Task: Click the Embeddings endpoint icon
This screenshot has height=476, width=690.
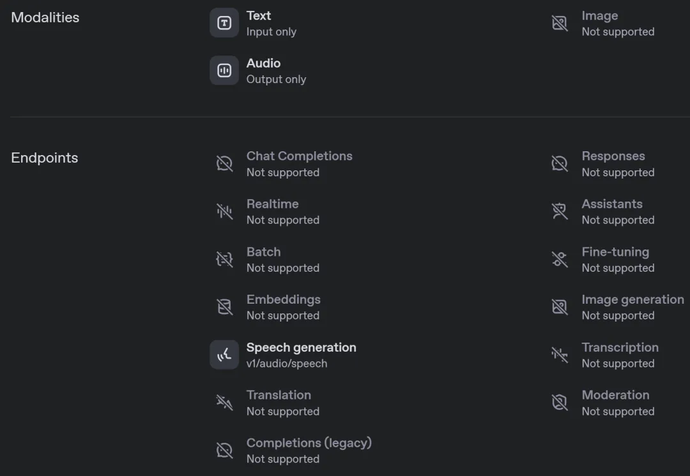Action: (x=224, y=307)
